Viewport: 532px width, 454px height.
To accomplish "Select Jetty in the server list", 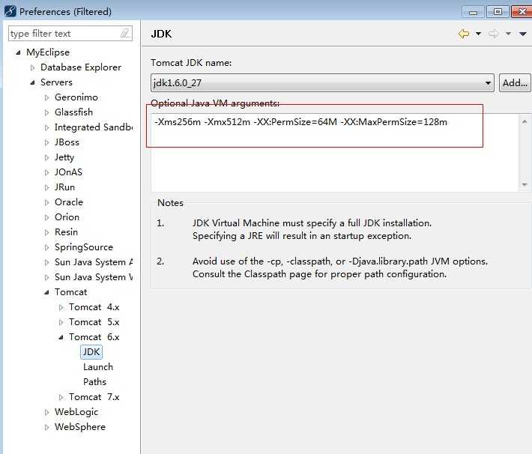I will pyautogui.click(x=64, y=157).
